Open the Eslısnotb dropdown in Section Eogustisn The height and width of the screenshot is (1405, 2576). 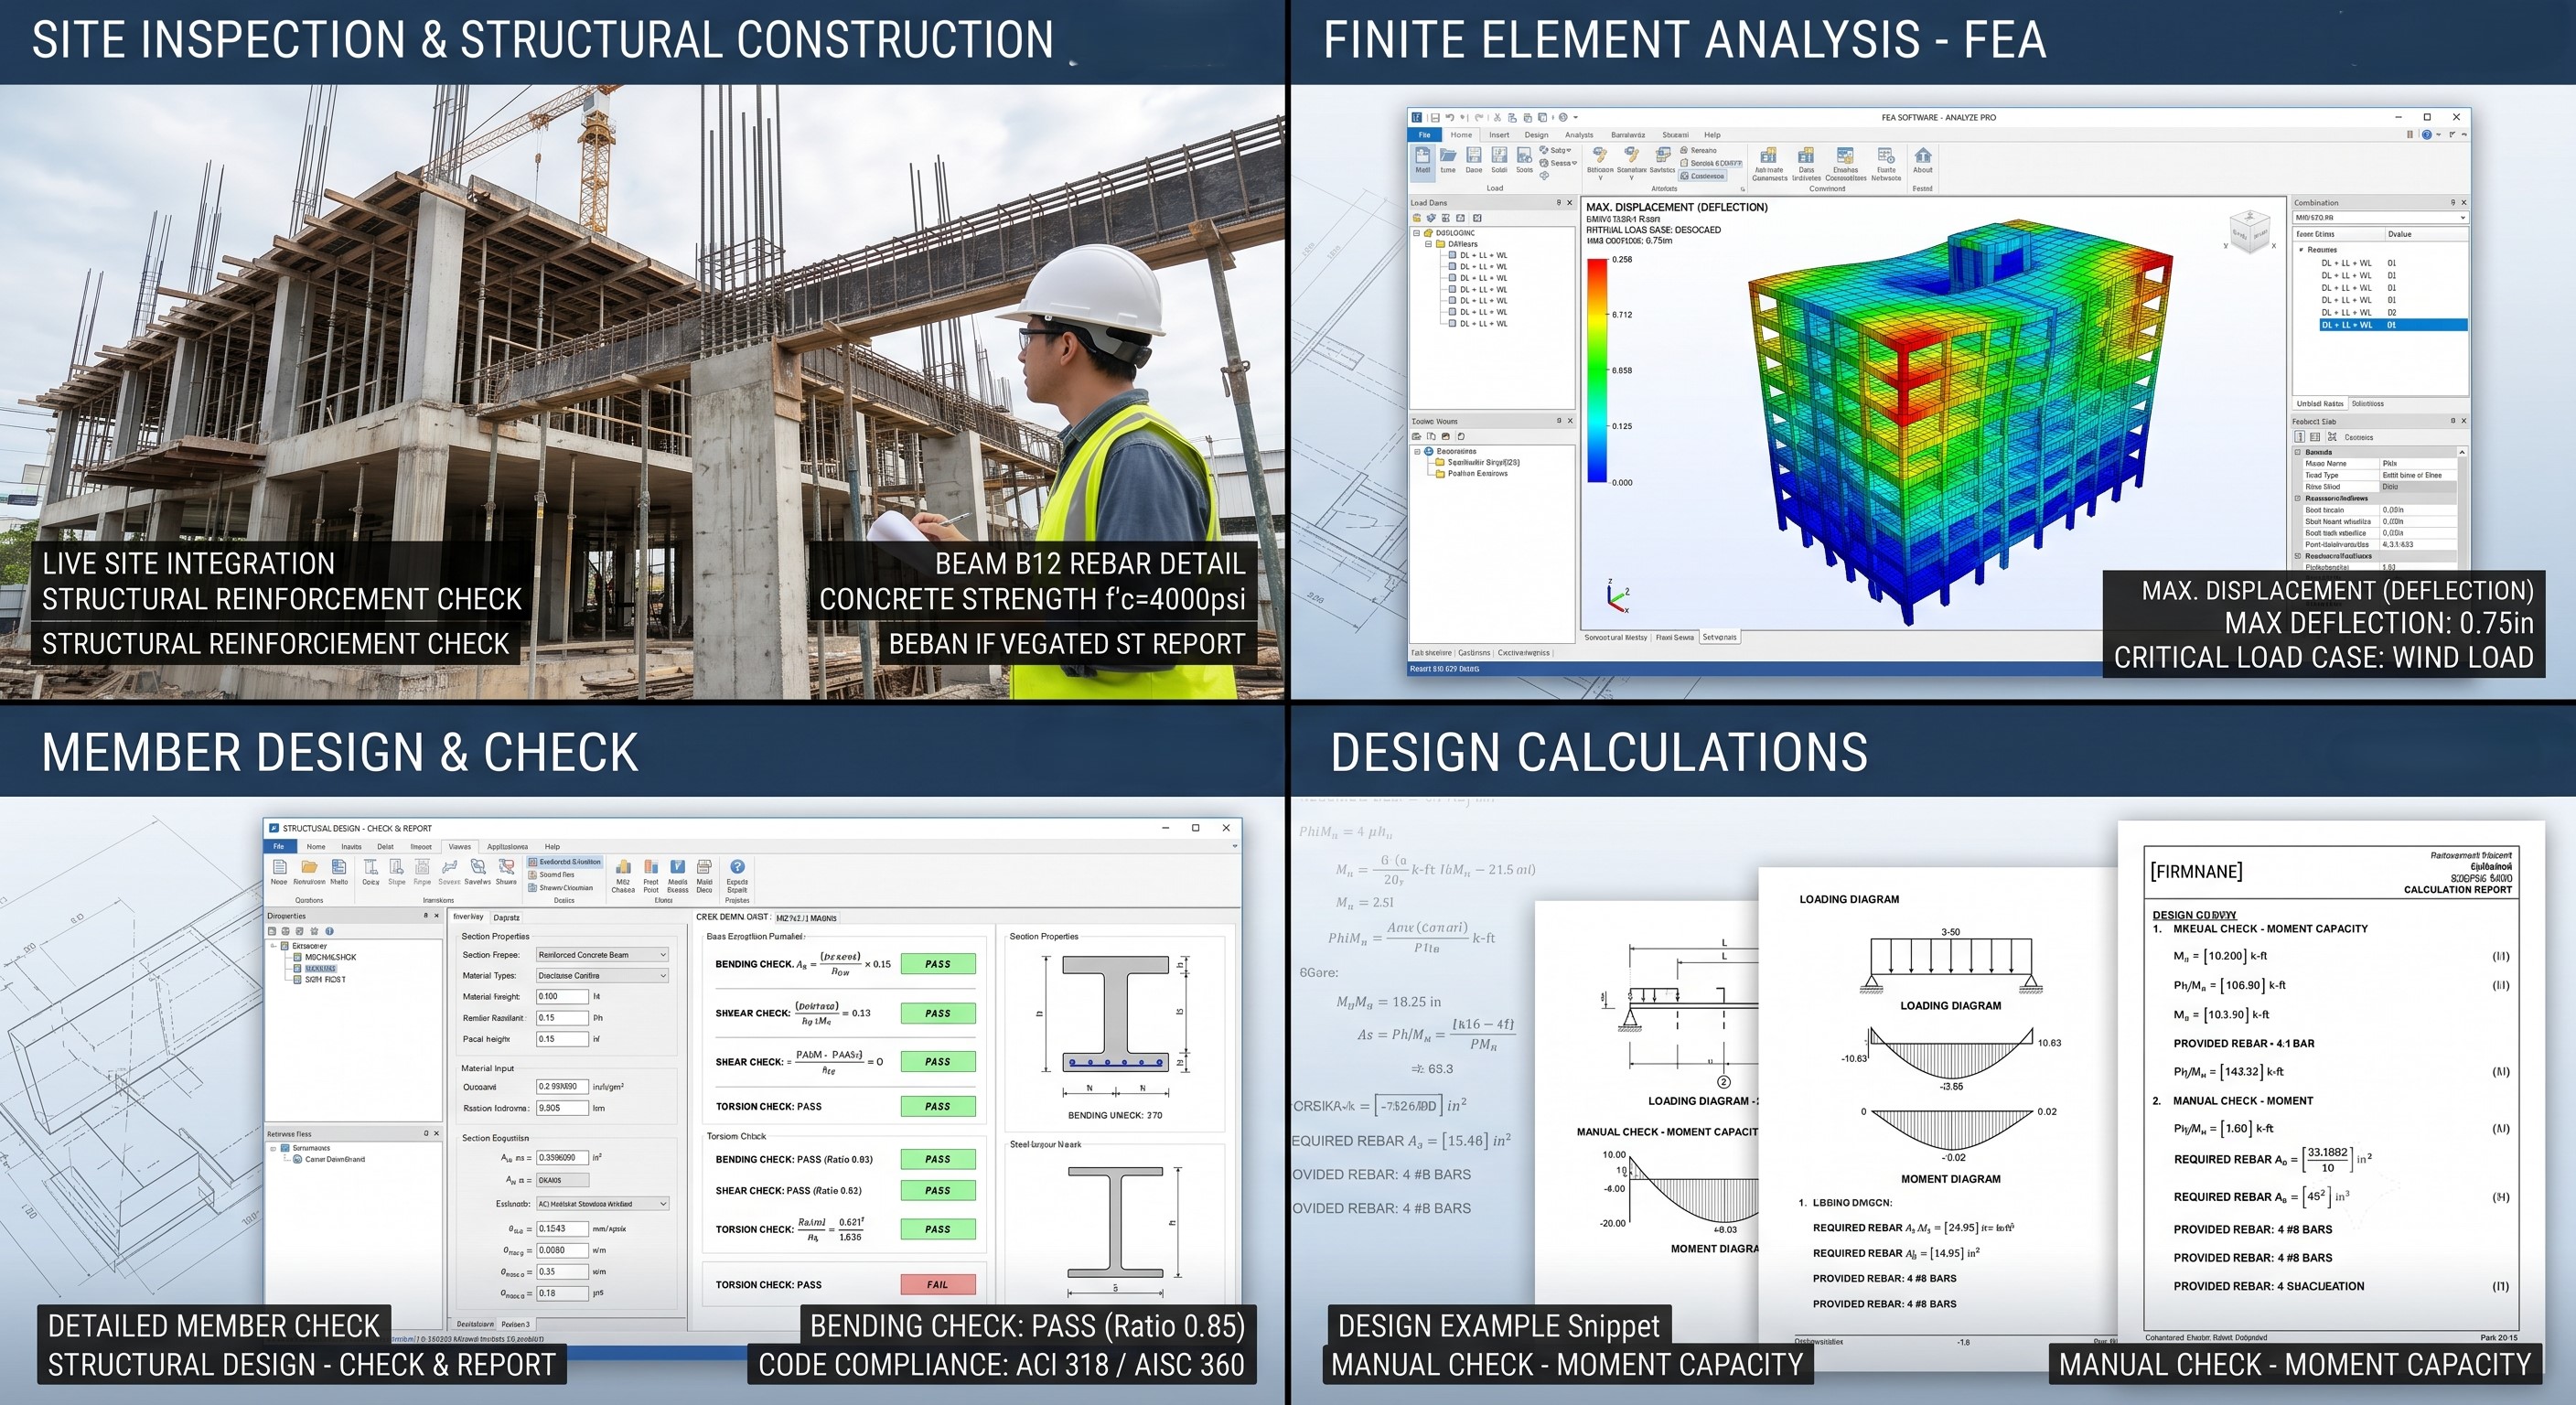pyautogui.click(x=603, y=1204)
